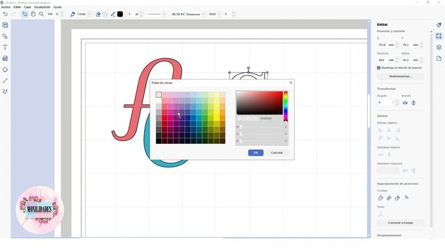Image resolution: width=445 pixels, height=250 pixels.
Task: Select the straight line drawing tool
Action: 5,81
